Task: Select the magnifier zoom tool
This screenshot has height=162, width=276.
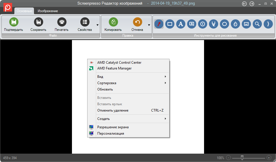Action: 257,24
